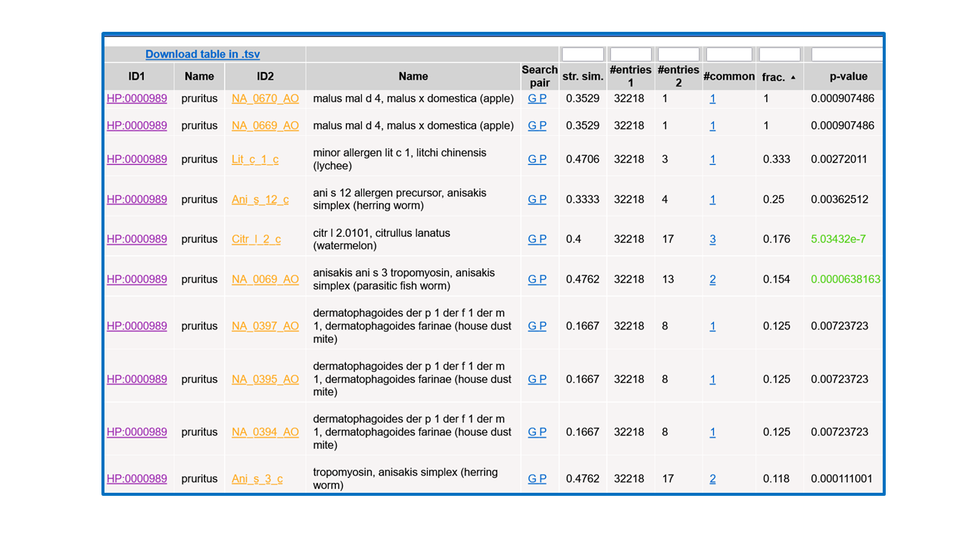969x545 pixels.
Task: Click the NA_0069_AO tropomyosin ID link
Action: click(x=265, y=279)
